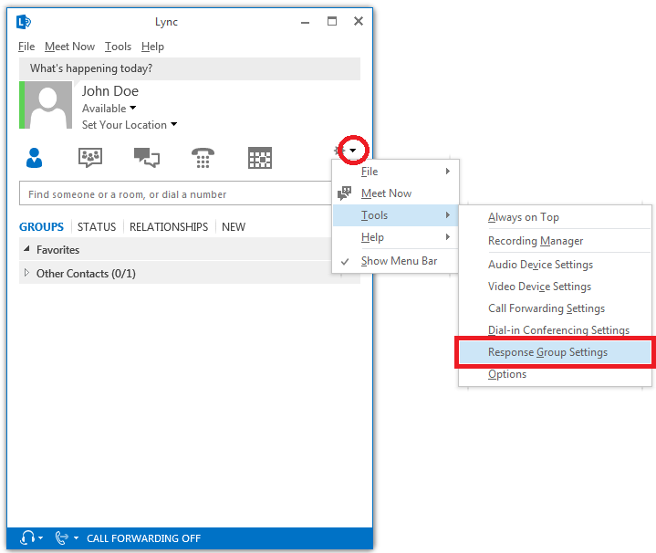Choose Response Group Settings
Image resolution: width=656 pixels, height=553 pixels.
pyautogui.click(x=555, y=352)
